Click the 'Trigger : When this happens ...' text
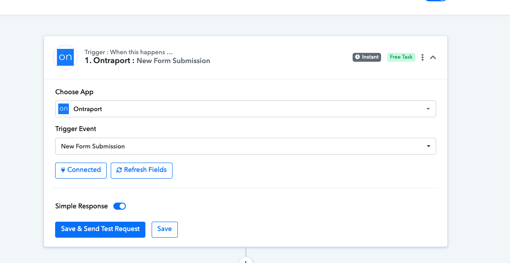Viewport: 510px width, 263px height. pos(129,52)
